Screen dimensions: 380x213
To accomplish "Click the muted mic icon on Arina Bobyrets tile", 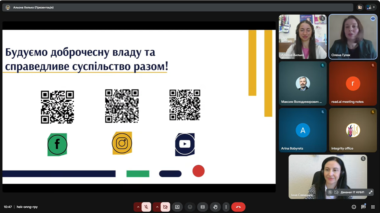I will click(323, 112).
